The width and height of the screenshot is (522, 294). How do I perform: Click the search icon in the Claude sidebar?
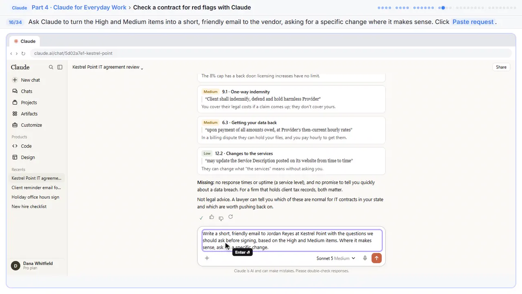(51, 67)
